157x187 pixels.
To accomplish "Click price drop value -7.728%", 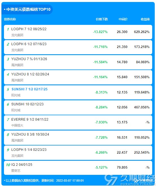I will click(x=101, y=138).
